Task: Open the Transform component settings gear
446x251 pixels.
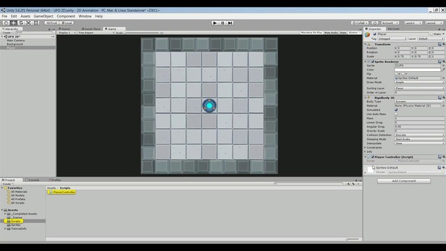Action: coord(444,45)
